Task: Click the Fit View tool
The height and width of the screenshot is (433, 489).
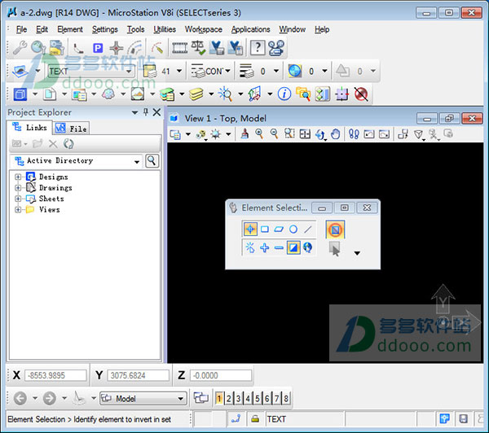Action: click(x=305, y=134)
